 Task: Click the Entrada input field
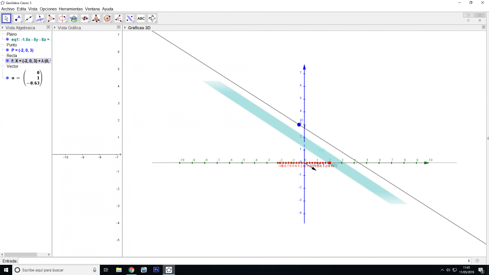click(x=244, y=261)
